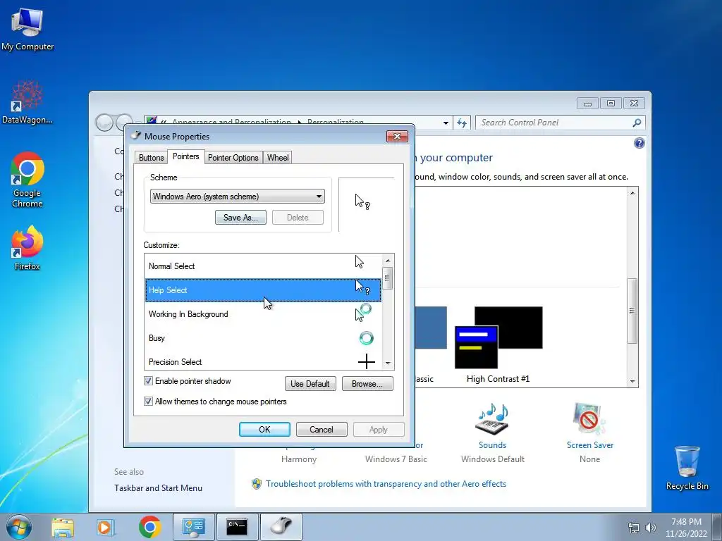The width and height of the screenshot is (722, 541).
Task: Close the Mouse Properties dialog
Action: click(x=397, y=136)
